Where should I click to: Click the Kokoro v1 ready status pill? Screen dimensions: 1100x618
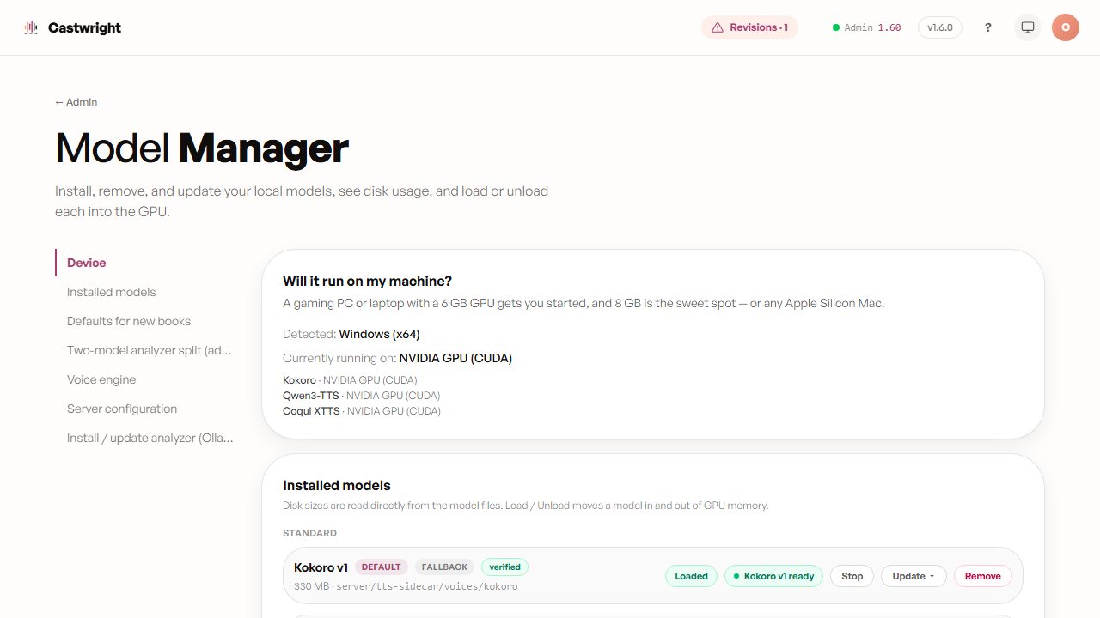tap(773, 576)
